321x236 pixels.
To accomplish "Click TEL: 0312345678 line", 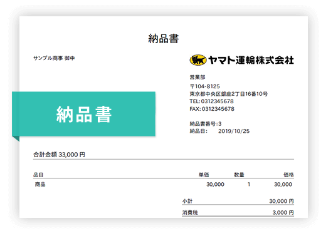I will pyautogui.click(x=211, y=101).
